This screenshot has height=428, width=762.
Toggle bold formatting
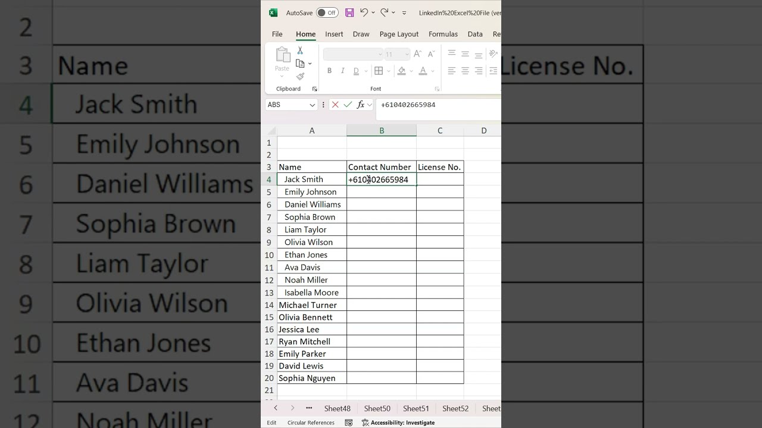329,71
